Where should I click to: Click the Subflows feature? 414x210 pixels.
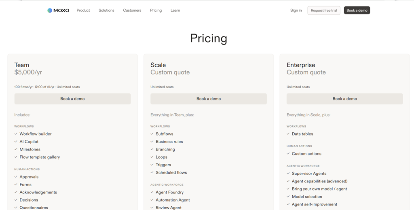pos(164,134)
